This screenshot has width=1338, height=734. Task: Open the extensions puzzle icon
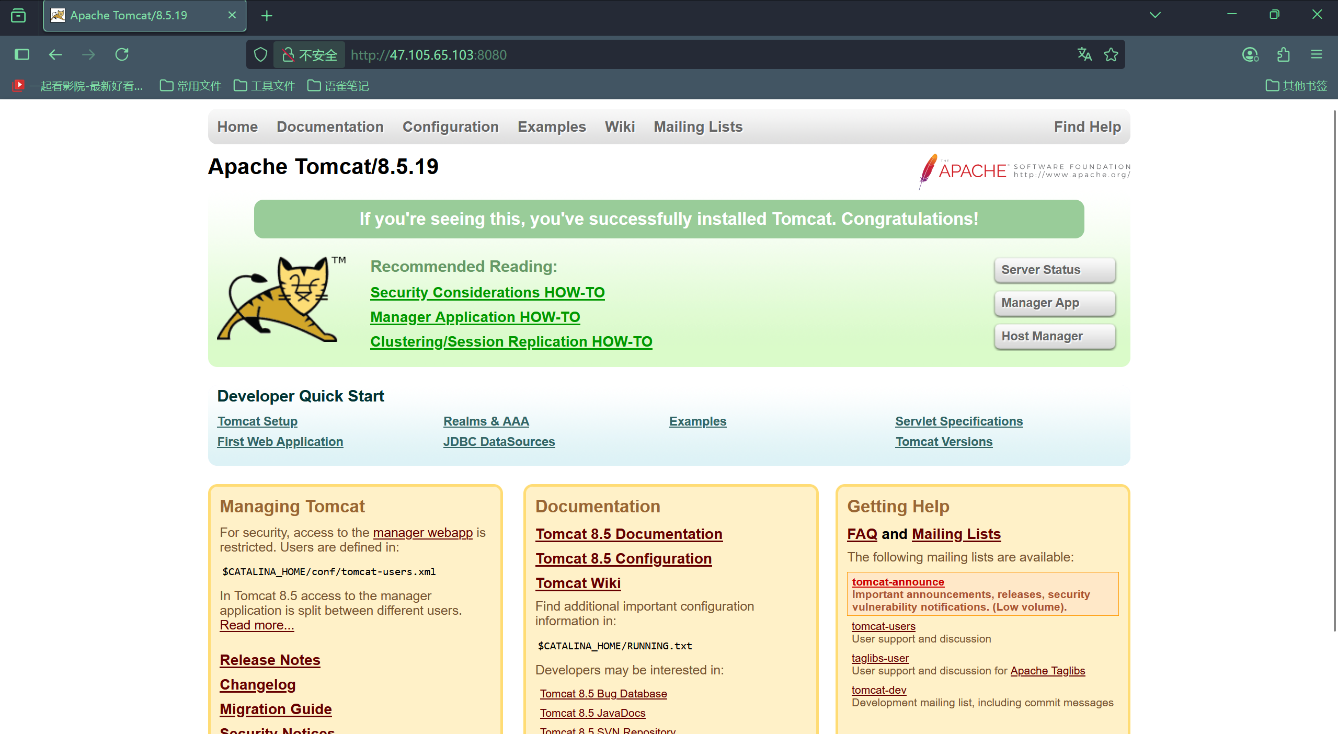pos(1284,54)
